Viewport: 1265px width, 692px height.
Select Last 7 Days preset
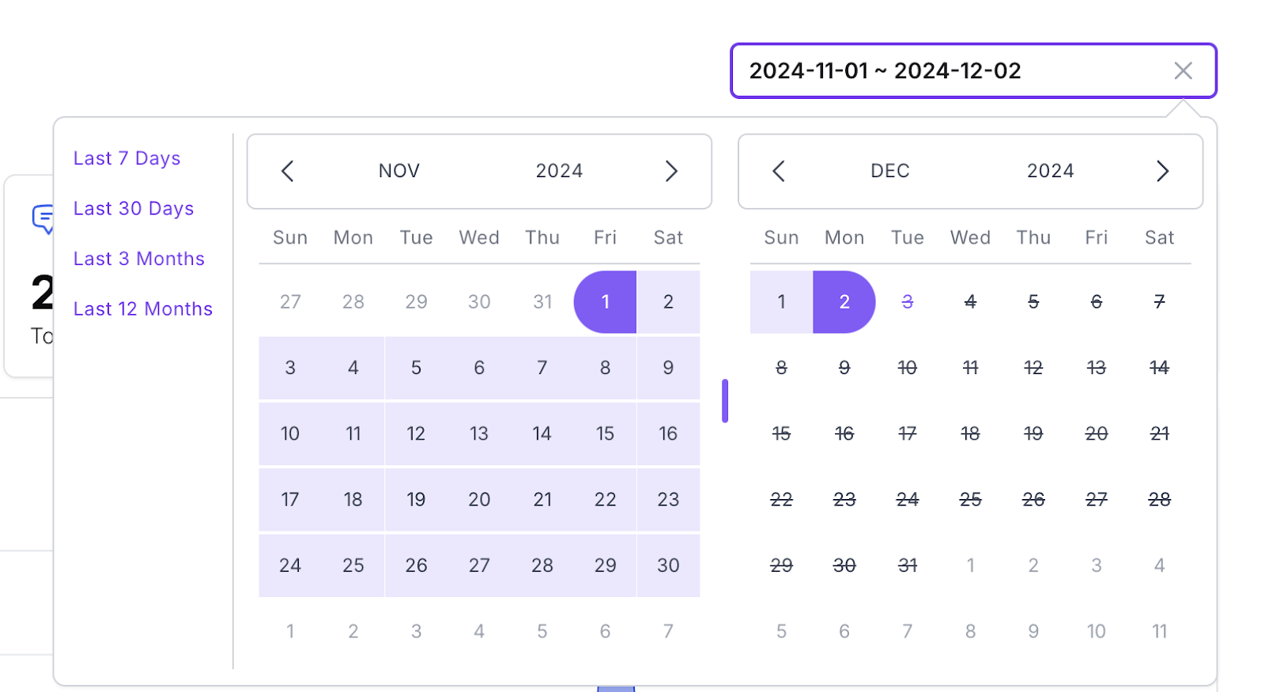coord(127,158)
